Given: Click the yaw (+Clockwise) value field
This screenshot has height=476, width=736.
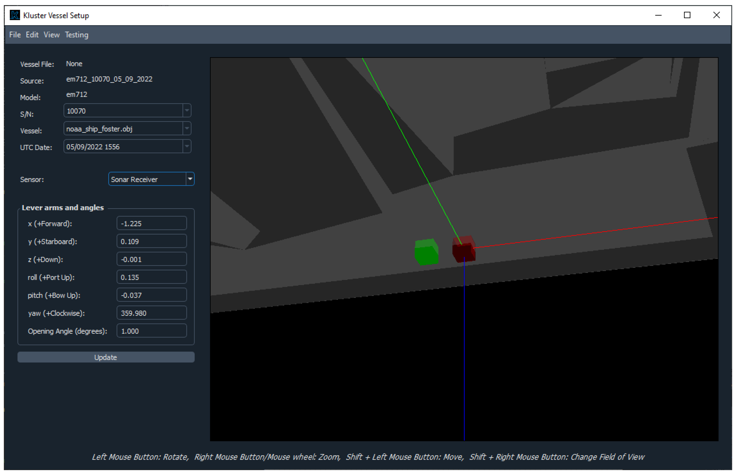Looking at the screenshot, I should pos(151,313).
